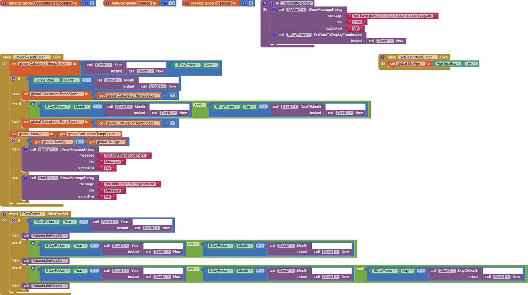Open the AgeTextBox component dropdown
The width and height of the screenshot is (528, 295).
coord(459,64)
